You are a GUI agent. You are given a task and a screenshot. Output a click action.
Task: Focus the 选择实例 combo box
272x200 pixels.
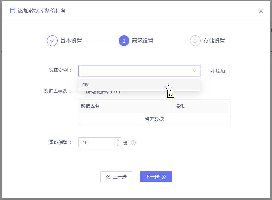(134, 71)
